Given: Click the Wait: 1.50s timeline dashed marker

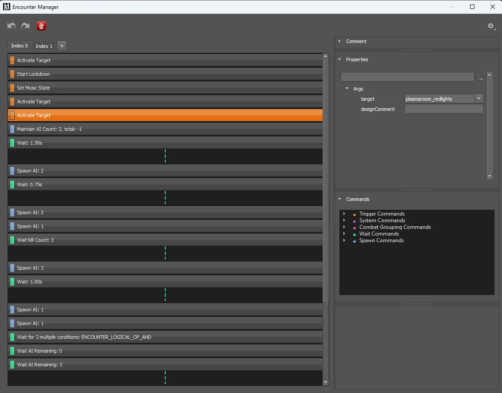Looking at the screenshot, I should (165, 156).
